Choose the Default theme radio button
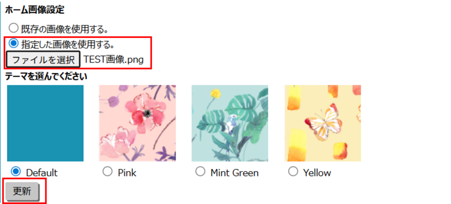Image resolution: width=451 pixels, height=204 pixels. click(x=16, y=171)
